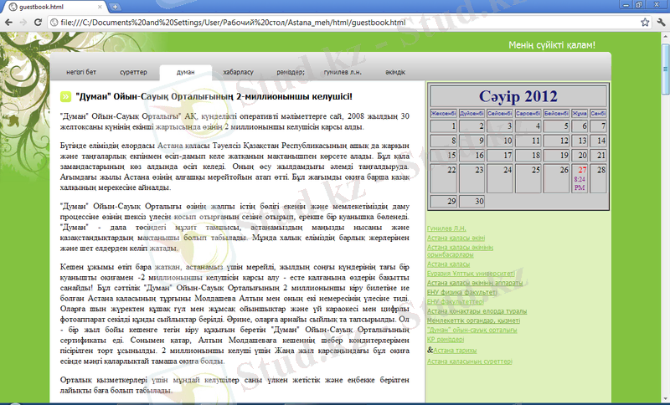Click the 'Жексенбі' weekday header
Viewport: 670px width, 405px height.
tap(444, 114)
